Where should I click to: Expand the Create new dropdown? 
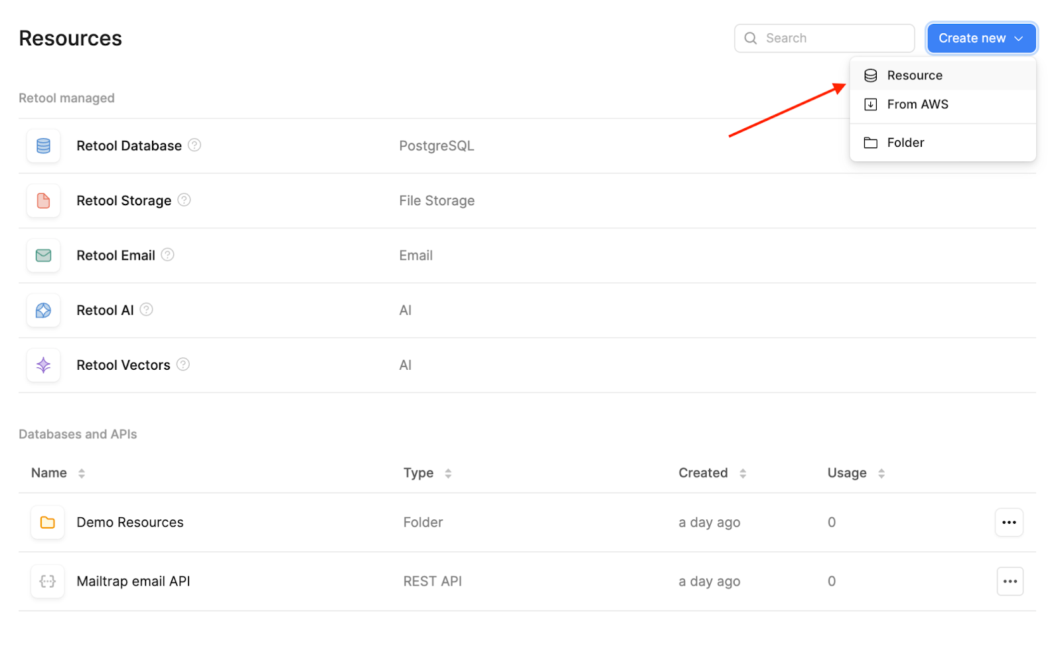(x=1018, y=38)
